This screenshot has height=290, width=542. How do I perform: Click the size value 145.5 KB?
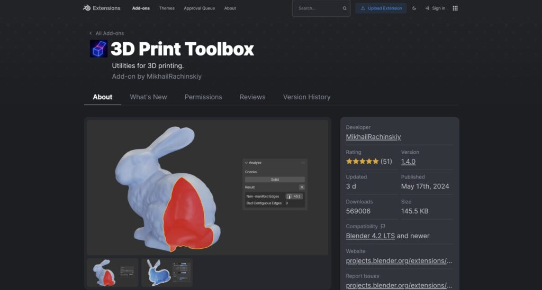click(x=414, y=211)
